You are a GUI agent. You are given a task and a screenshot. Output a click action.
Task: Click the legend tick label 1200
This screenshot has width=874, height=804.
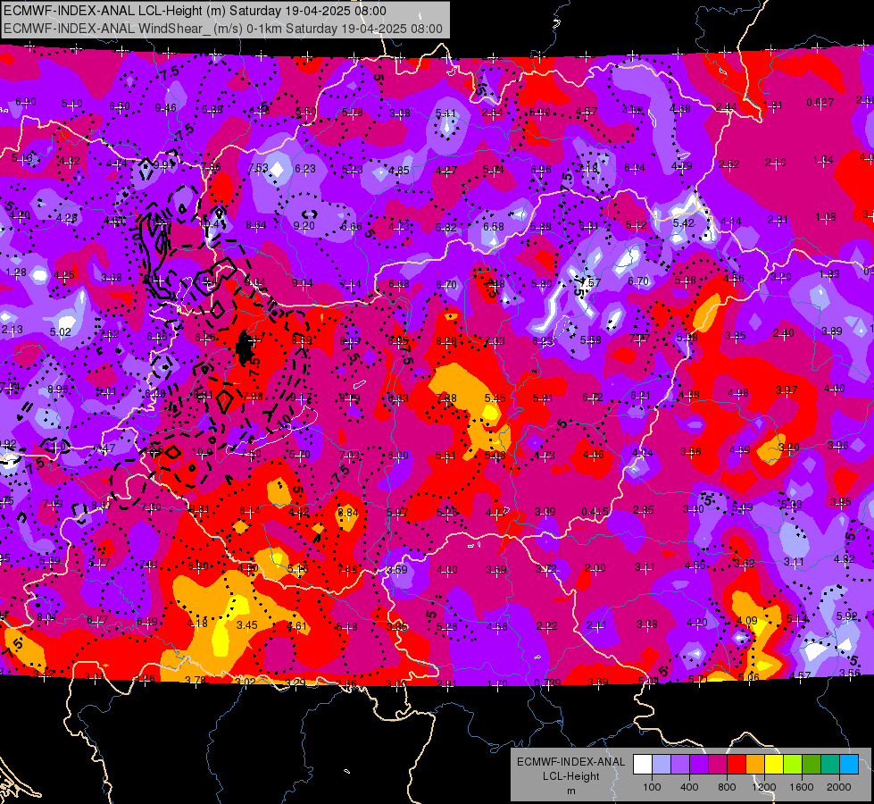point(764,787)
